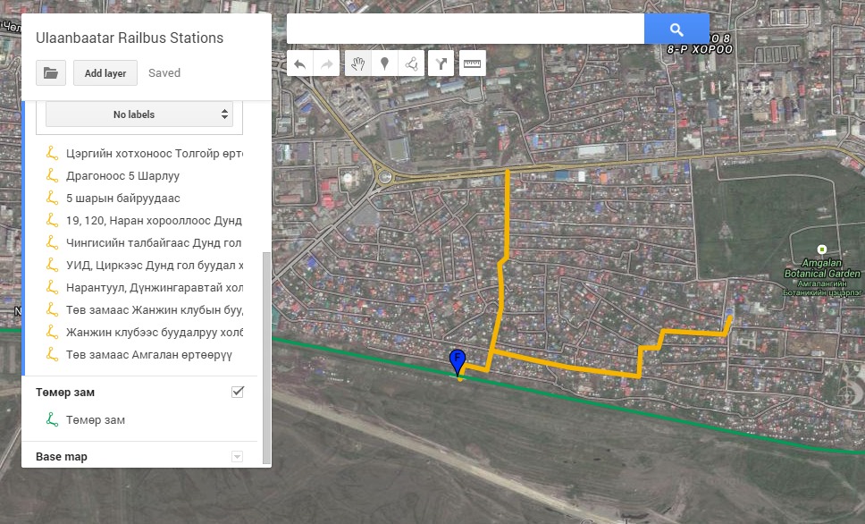Select the Драгоноос 5 Шарлуу route item
865x524 pixels.
(x=122, y=175)
